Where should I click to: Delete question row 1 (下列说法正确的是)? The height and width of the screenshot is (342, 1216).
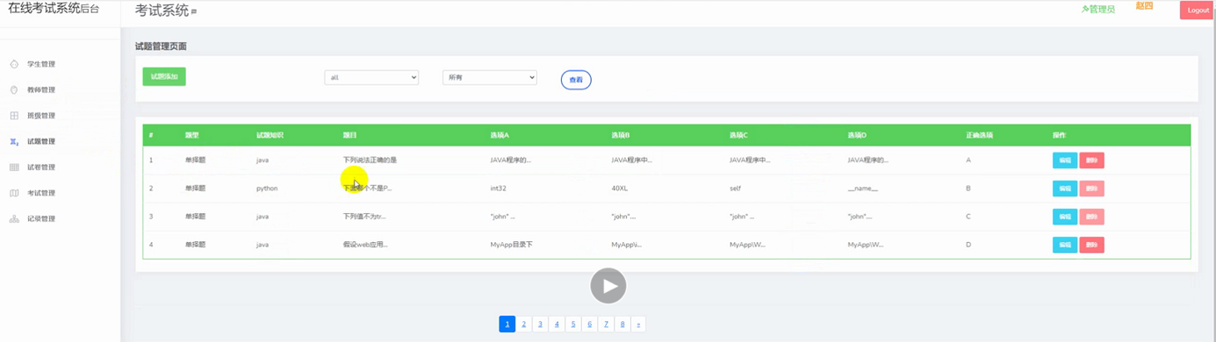tap(1091, 160)
